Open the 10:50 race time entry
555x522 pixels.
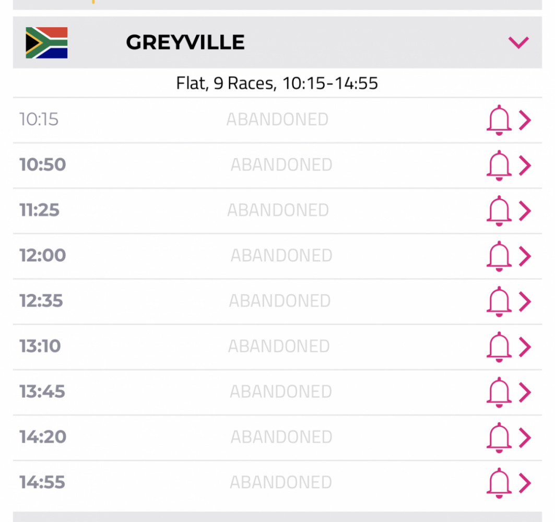click(42, 164)
